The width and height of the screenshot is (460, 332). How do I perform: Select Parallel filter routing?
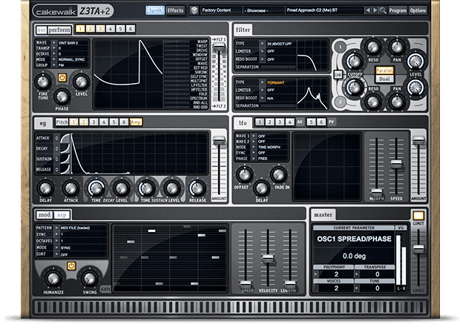(x=384, y=70)
